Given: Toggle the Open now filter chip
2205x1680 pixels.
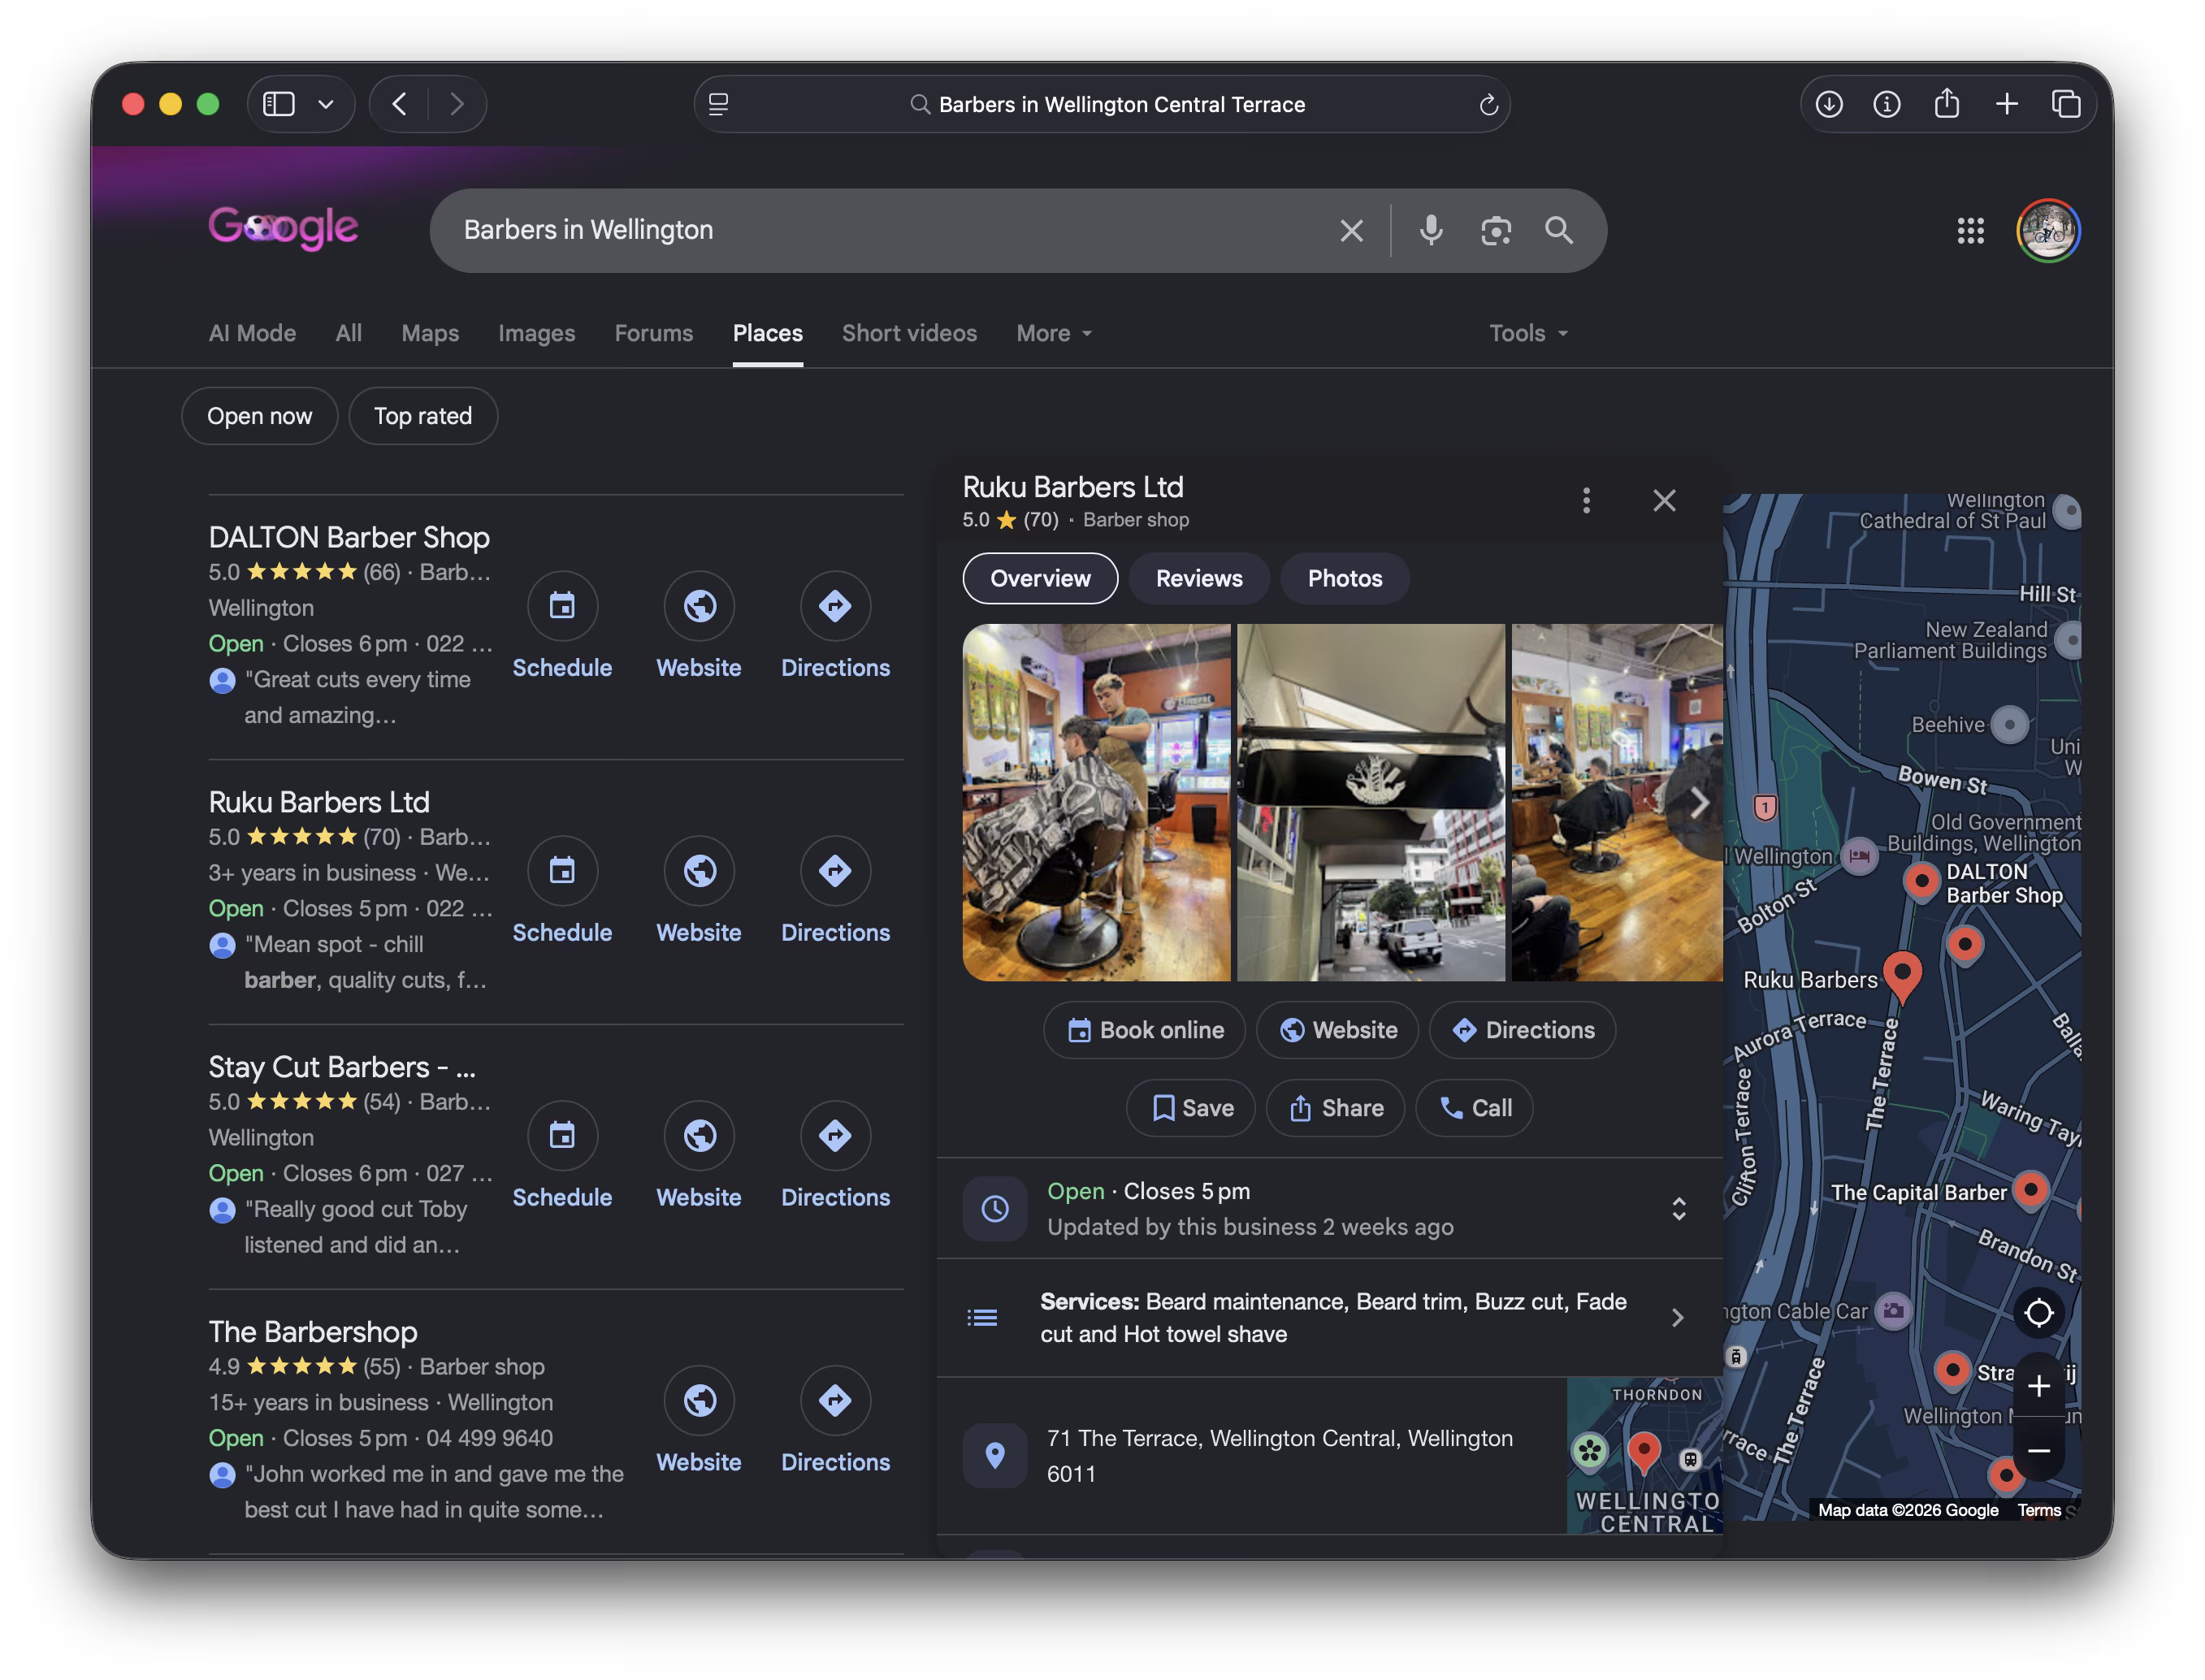Looking at the screenshot, I should [260, 416].
